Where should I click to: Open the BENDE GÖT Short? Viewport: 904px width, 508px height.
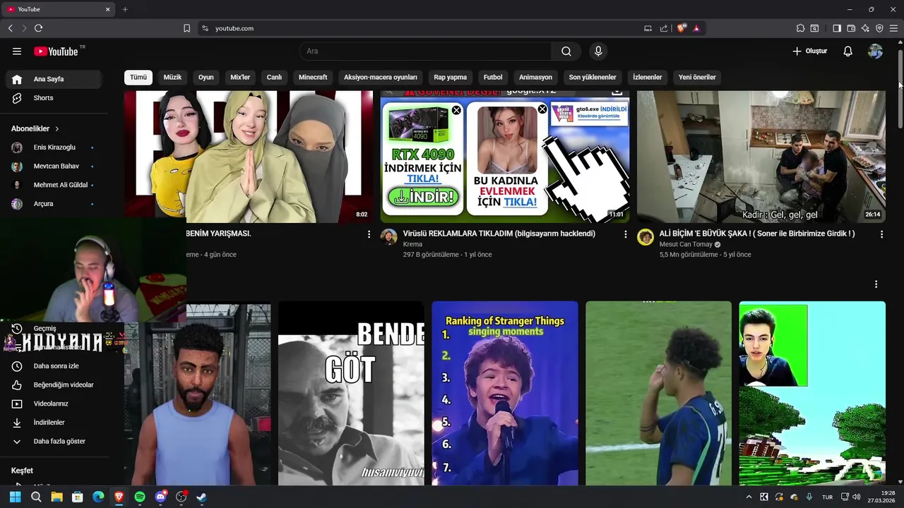(351, 394)
